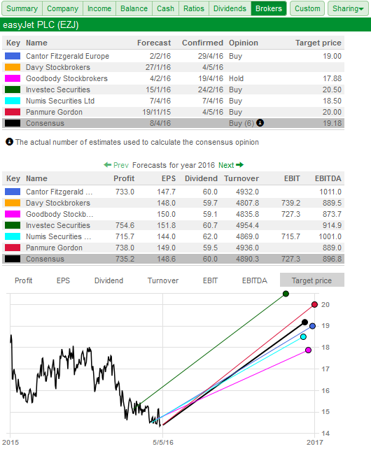The height and width of the screenshot is (456, 371).
Task: Click Investec target price 20.50
Action: click(x=332, y=90)
